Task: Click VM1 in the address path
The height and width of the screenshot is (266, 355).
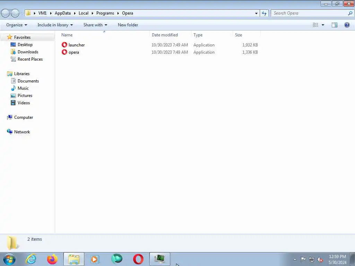Action: pyautogui.click(x=42, y=13)
